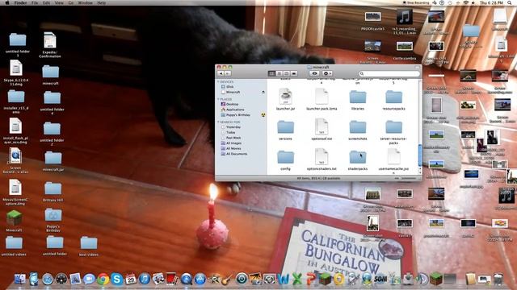Select the libraries folder
The width and height of the screenshot is (517, 290).
click(x=358, y=97)
